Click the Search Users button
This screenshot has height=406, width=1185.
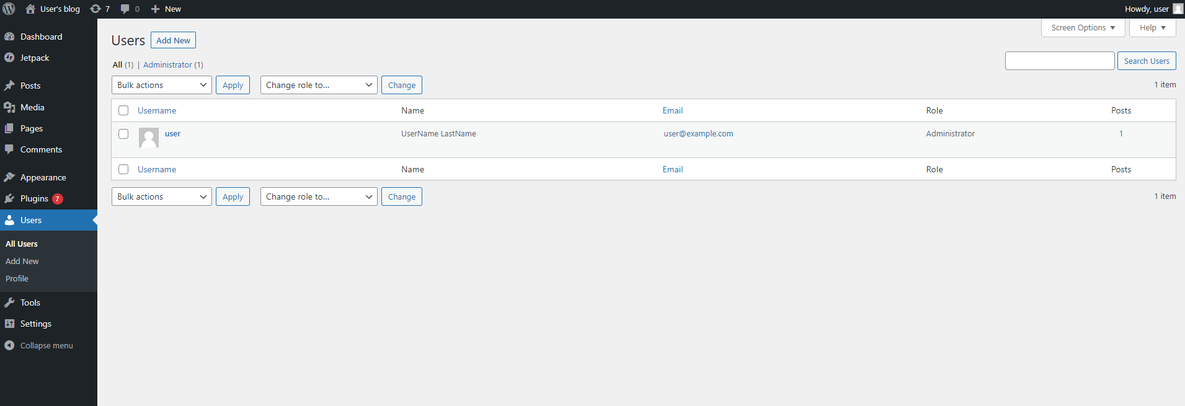(1147, 61)
